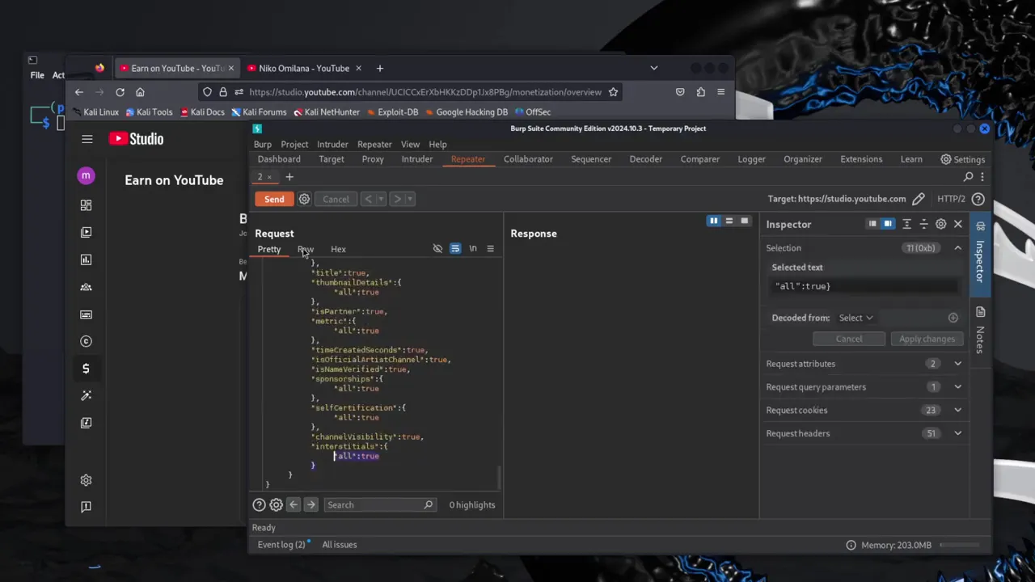Screen dimensions: 1035x582
Task: Open the Customization magic wand icon
Action: click(x=86, y=395)
